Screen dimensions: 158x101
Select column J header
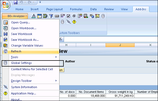[120, 45]
